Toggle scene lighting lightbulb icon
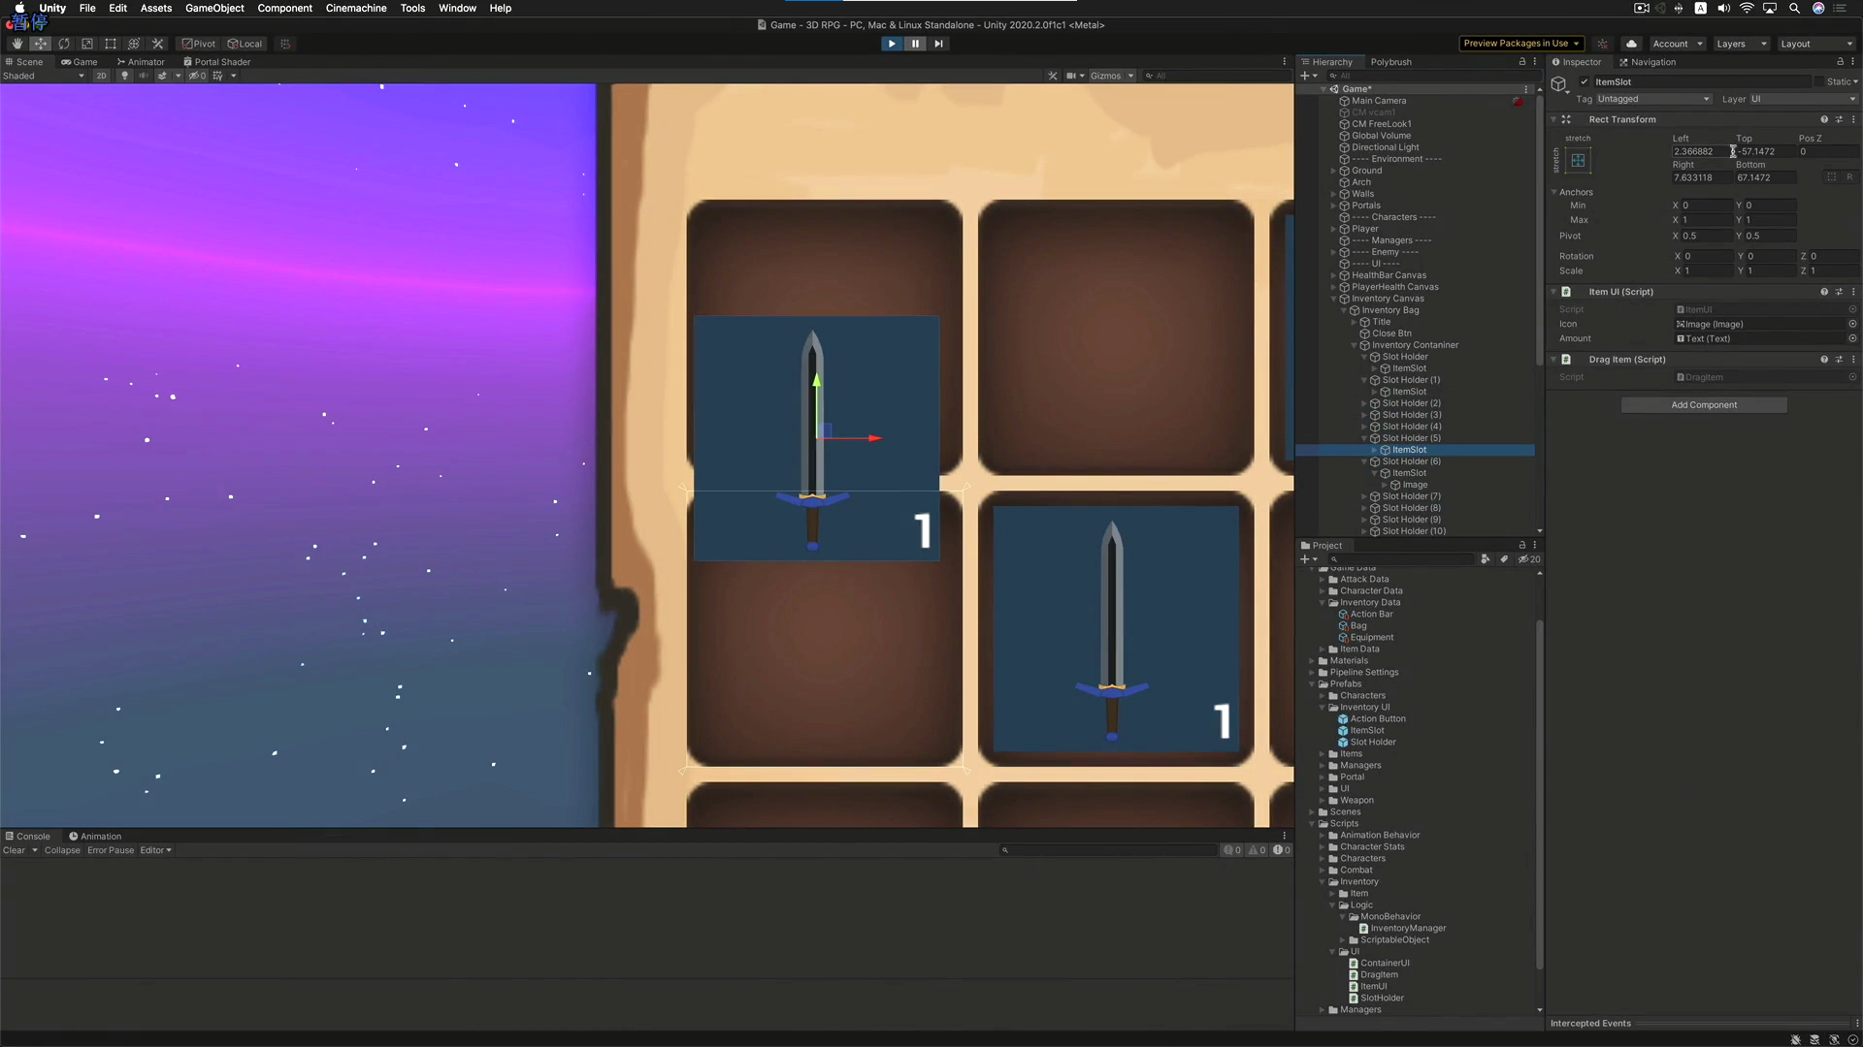Viewport: 1863px width, 1047px height. [124, 76]
